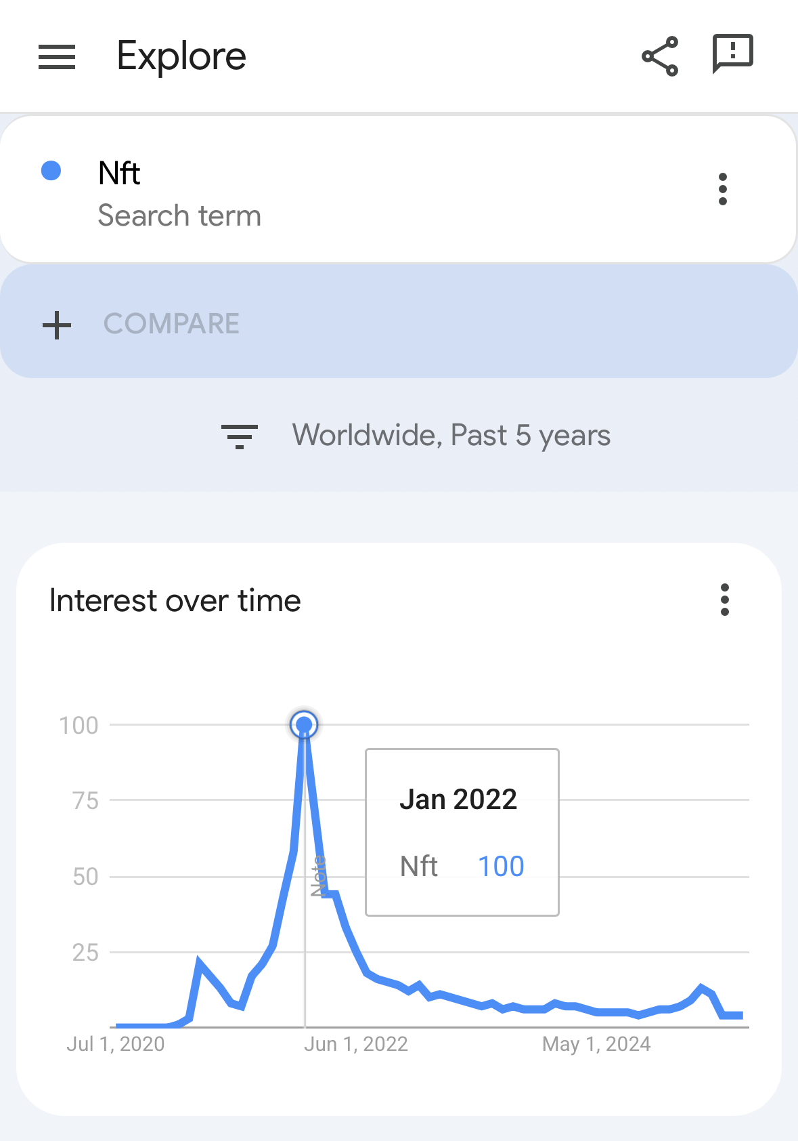
Task: Click the share icon
Action: pyautogui.click(x=660, y=56)
